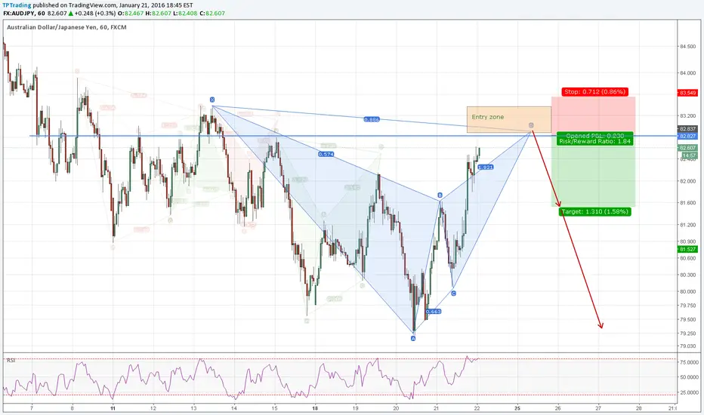
Task: Click the 79.500 price axis label
Action: (688, 319)
